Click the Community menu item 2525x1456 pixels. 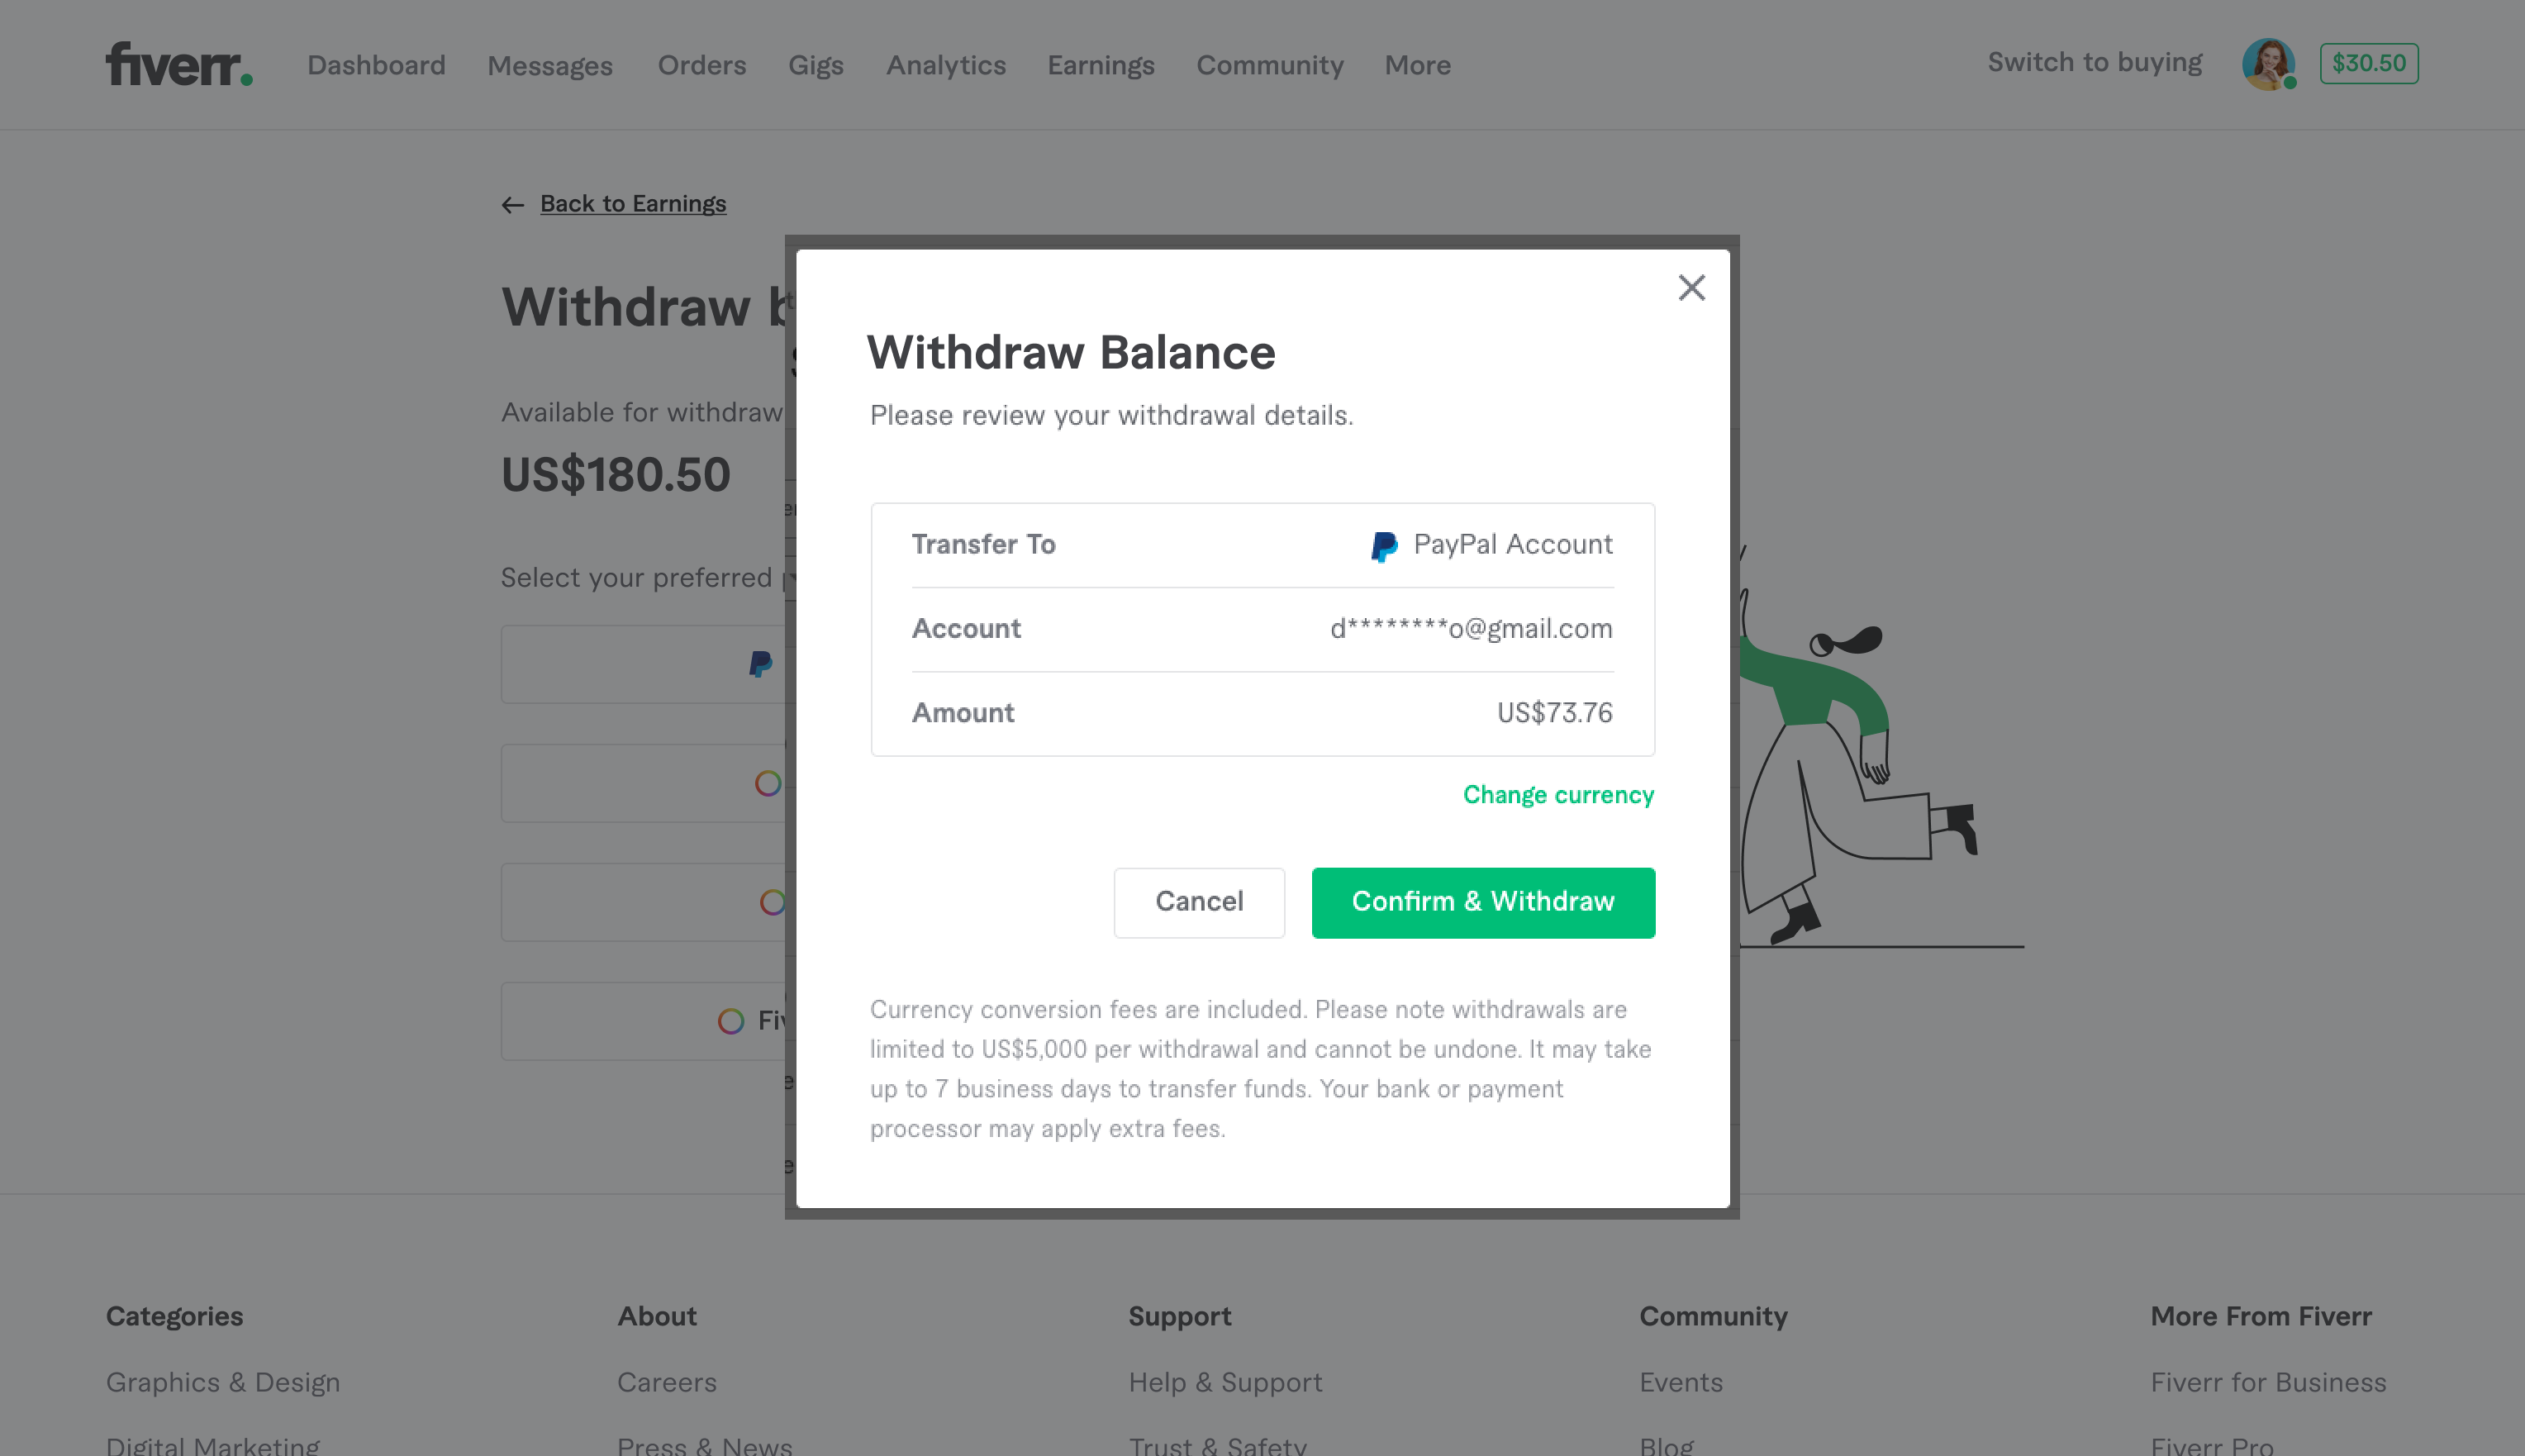(1269, 64)
